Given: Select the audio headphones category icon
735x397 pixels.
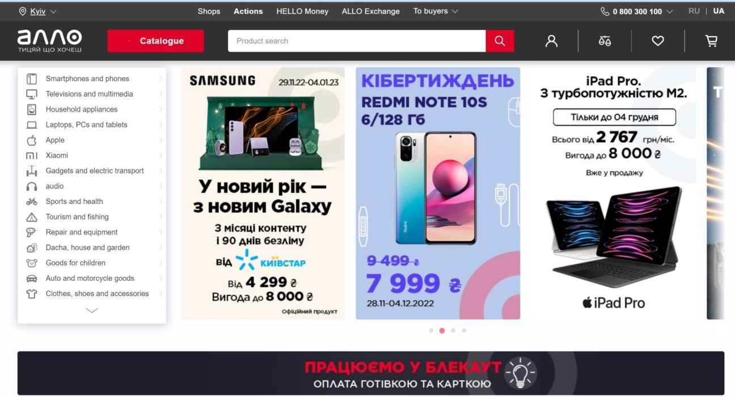Looking at the screenshot, I should pos(32,186).
